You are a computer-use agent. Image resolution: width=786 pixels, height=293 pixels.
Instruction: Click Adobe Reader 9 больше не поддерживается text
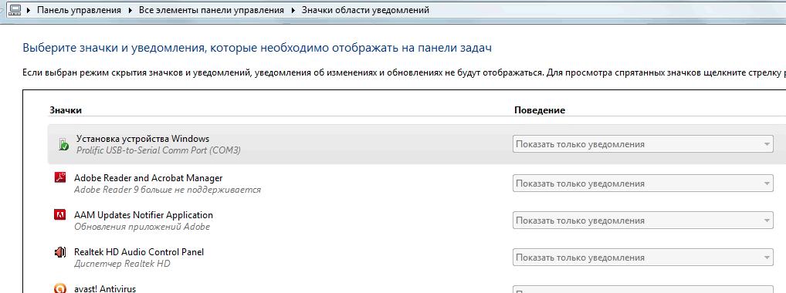pyautogui.click(x=168, y=190)
